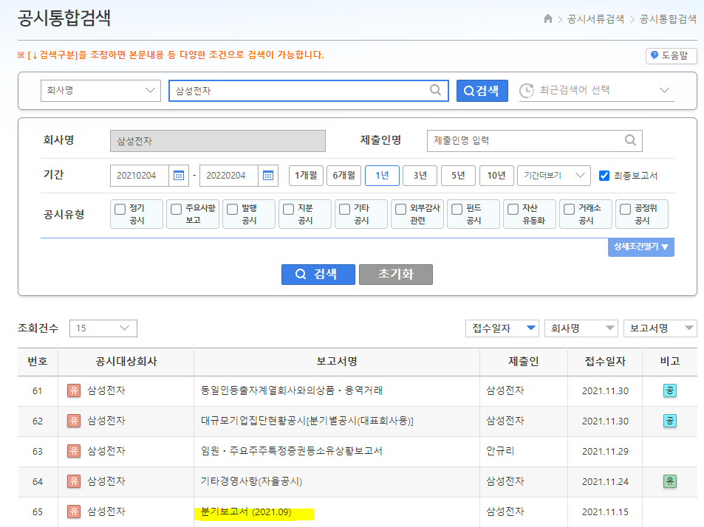The width and height of the screenshot is (704, 527).
Task: Click the grayed 회사명 삼성전자 field
Action: point(218,141)
